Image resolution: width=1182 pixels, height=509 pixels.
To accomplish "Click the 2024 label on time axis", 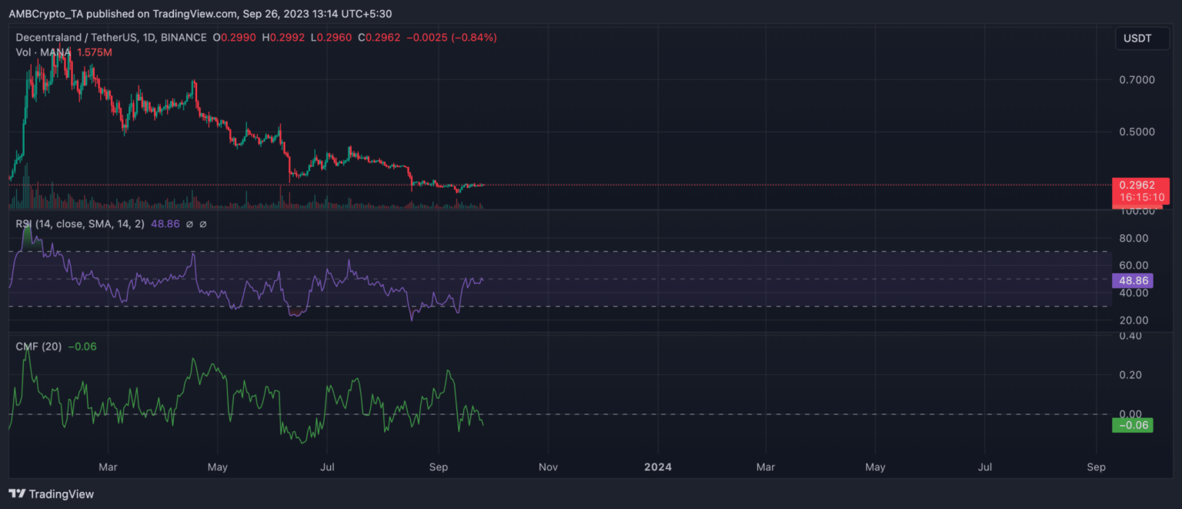I will (657, 467).
